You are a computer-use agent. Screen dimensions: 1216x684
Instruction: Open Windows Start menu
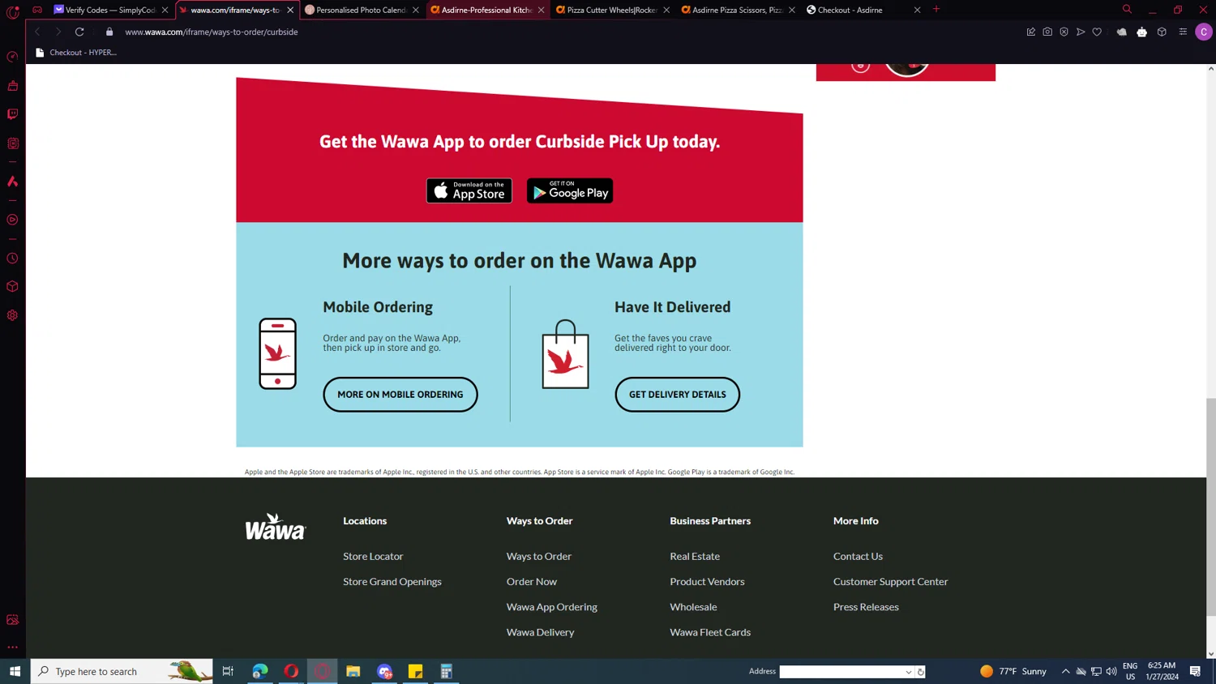click(15, 671)
